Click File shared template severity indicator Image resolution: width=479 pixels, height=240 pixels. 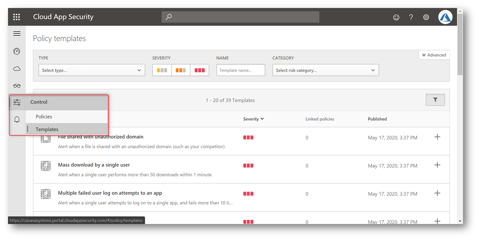click(248, 138)
